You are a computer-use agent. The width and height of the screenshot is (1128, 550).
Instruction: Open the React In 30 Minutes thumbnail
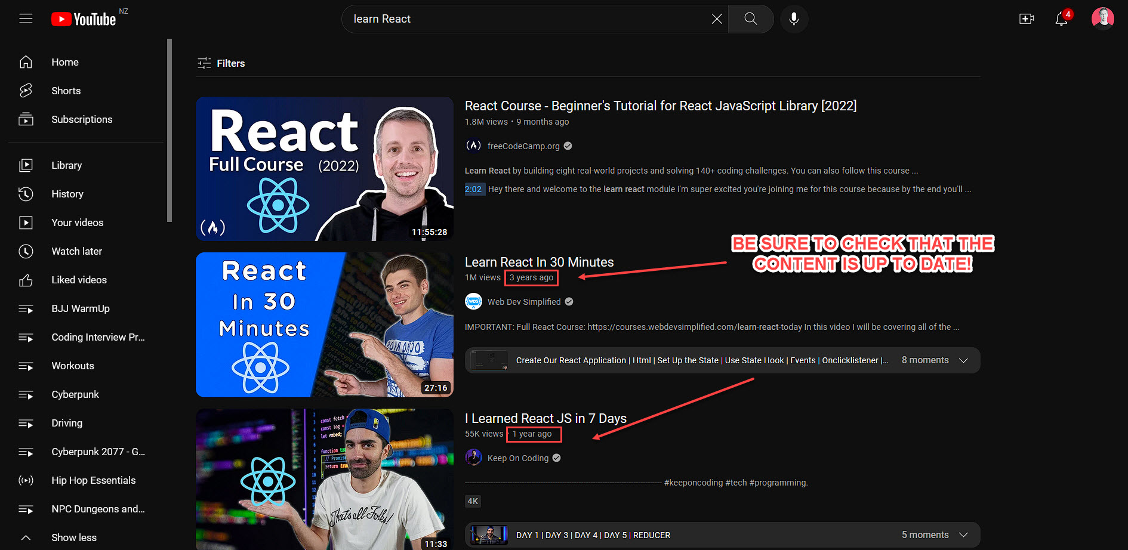click(x=325, y=325)
